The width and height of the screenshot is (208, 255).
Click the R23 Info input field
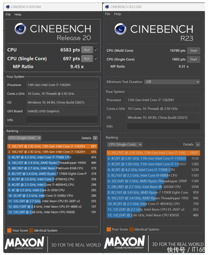click(x=163, y=126)
